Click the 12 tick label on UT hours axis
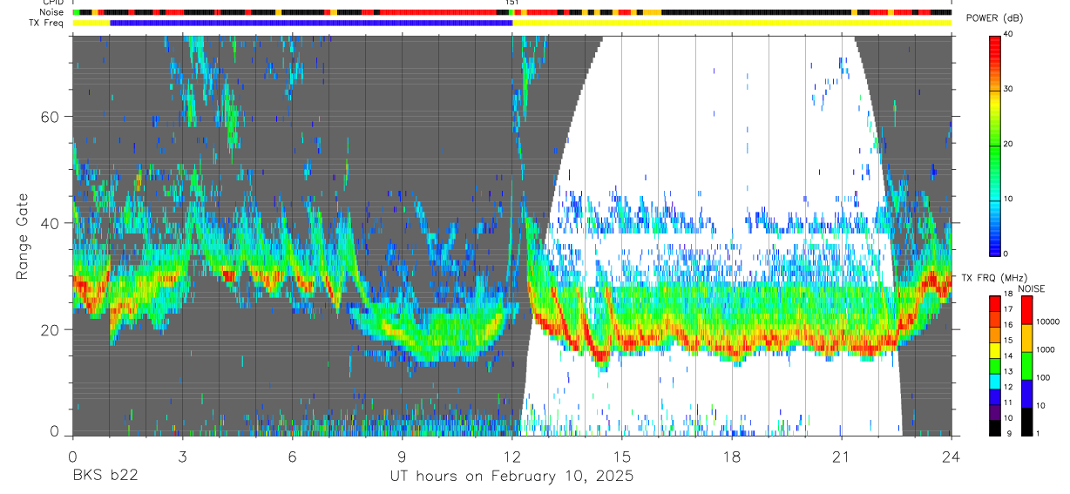Image resolution: width=1070 pixels, height=494 pixels. [511, 457]
